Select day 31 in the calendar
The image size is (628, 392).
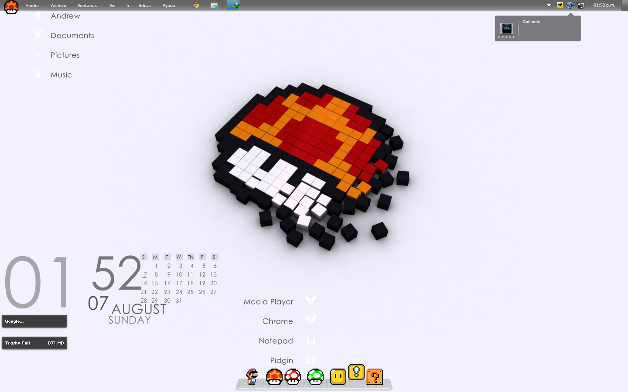coord(179,301)
